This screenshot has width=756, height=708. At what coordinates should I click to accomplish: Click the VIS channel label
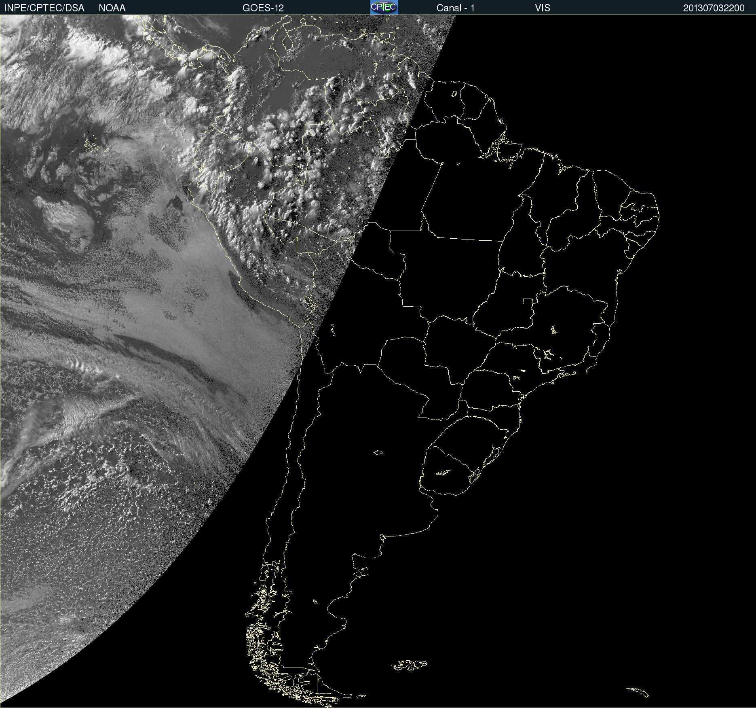(543, 8)
